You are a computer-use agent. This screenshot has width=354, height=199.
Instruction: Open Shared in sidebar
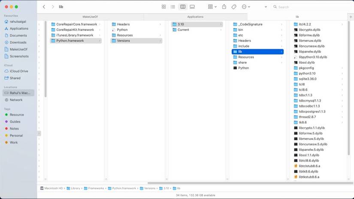coord(15,78)
